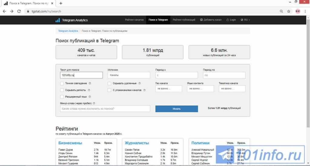Viewport: 310px width, 166px height.
Task: Open the Chrome three-dot menu
Action: [306, 11]
